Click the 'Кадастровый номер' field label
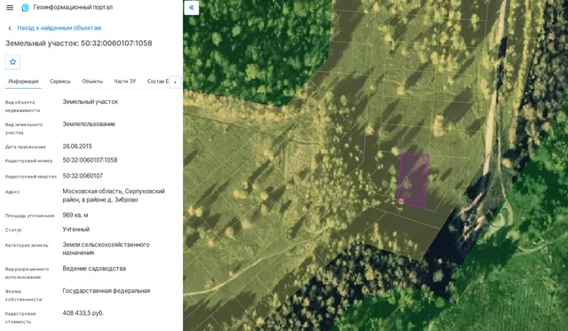Viewport: 568px width, 331px height. pyautogui.click(x=29, y=161)
